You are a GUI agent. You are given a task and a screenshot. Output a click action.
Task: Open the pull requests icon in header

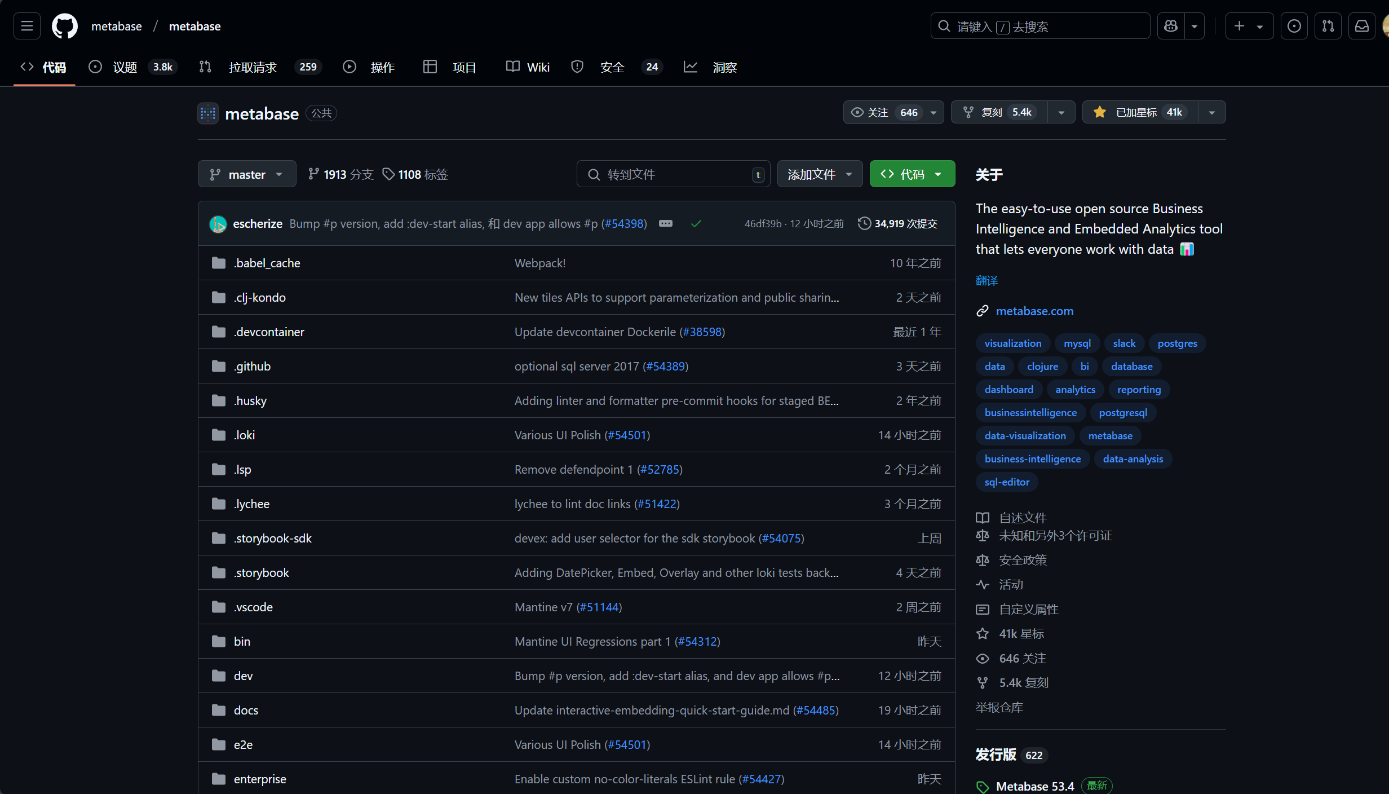[x=1328, y=26]
